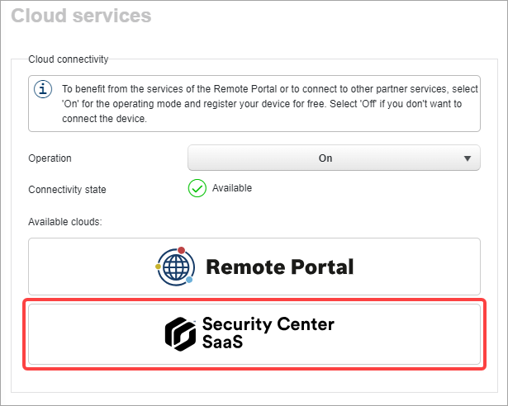Screen dimensions: 508x406
Task: Click the 'Available clouds:' label
Action: tap(64, 223)
